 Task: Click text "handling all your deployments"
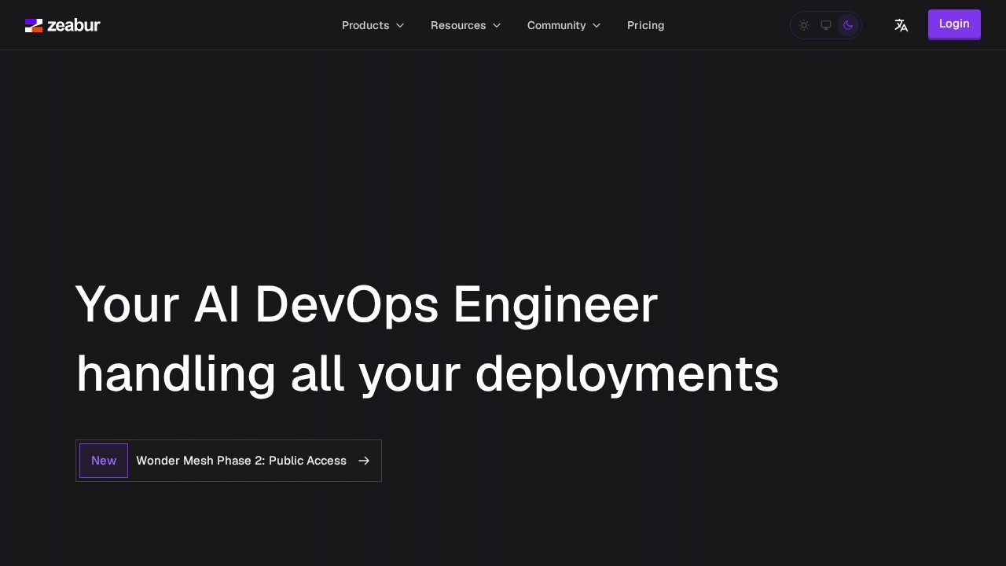(x=428, y=374)
